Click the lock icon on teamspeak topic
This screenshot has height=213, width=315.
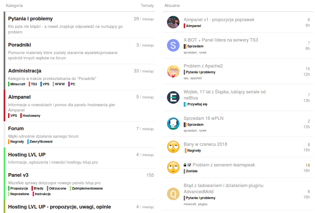[185, 165]
